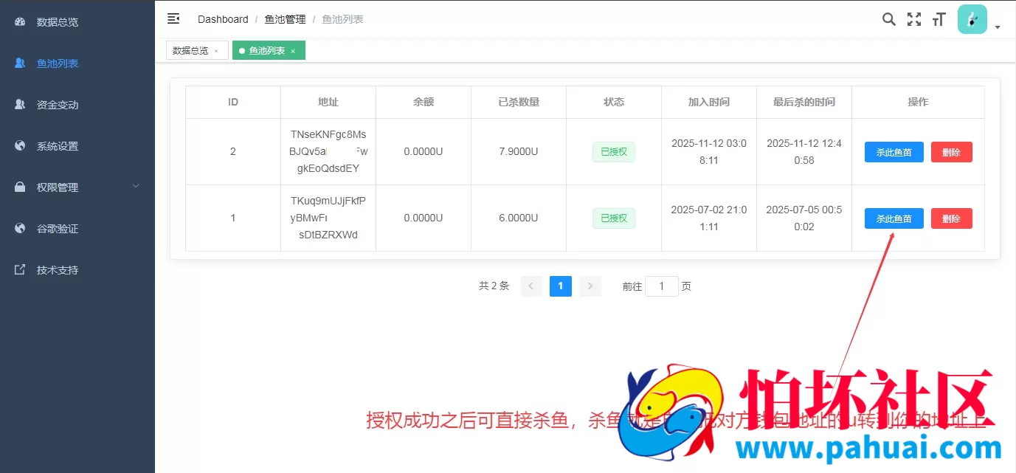Click the 共 2 条 total count
The width and height of the screenshot is (1016, 473).
pyautogui.click(x=494, y=286)
